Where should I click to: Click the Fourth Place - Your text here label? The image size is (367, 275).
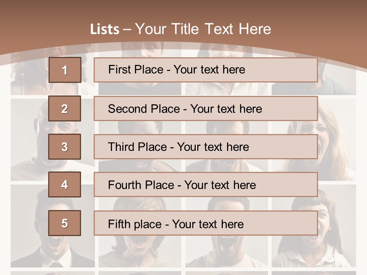click(182, 185)
